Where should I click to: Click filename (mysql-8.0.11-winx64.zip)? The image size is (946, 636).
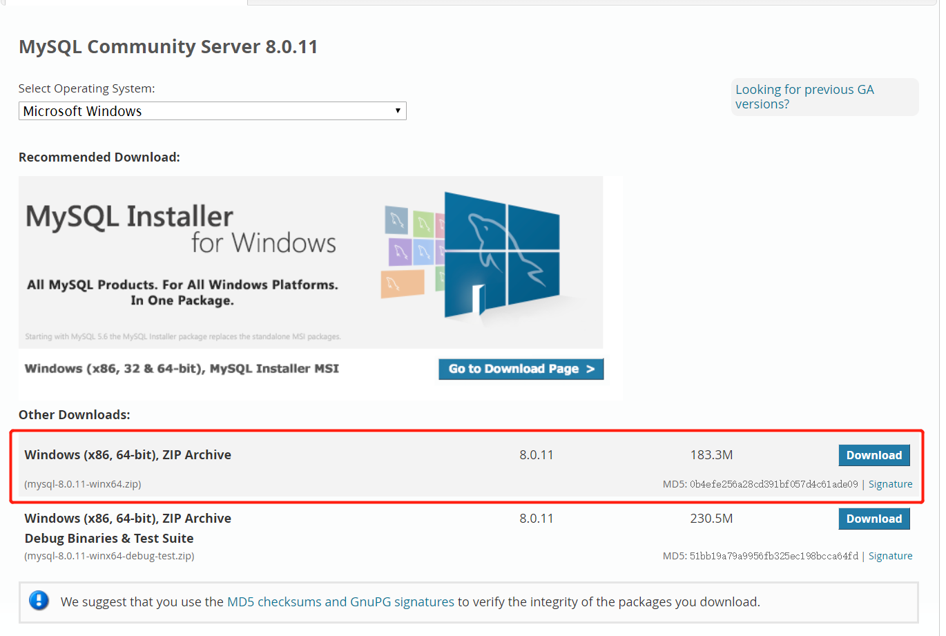click(83, 484)
